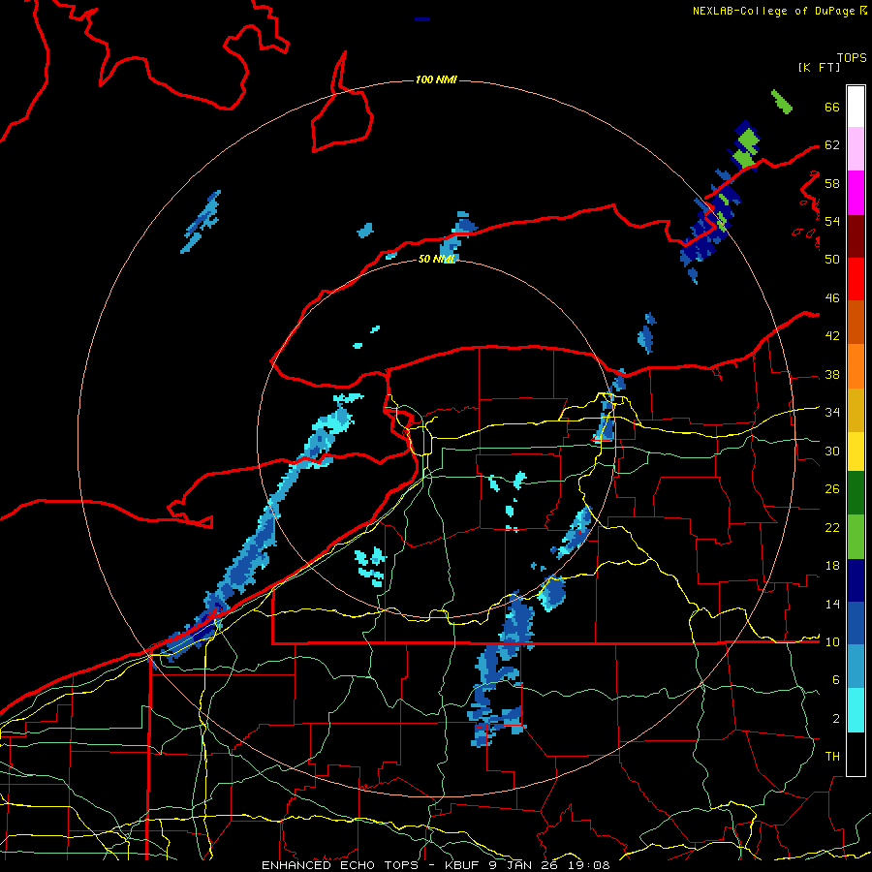Click the light green legend swatch
The height and width of the screenshot is (872, 872).
point(856,537)
